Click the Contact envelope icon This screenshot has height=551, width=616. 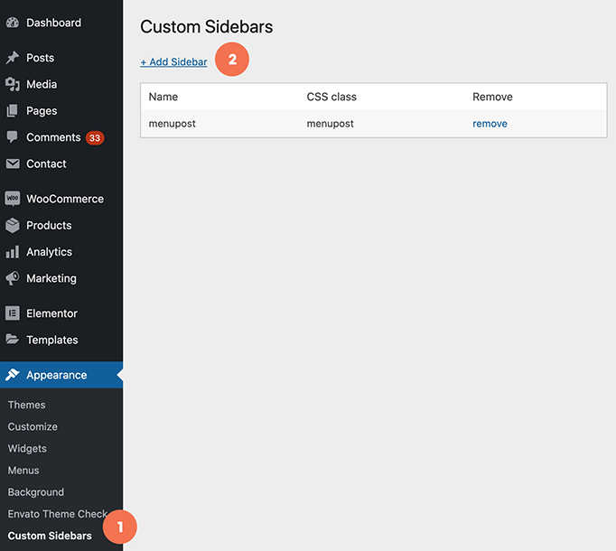13,163
